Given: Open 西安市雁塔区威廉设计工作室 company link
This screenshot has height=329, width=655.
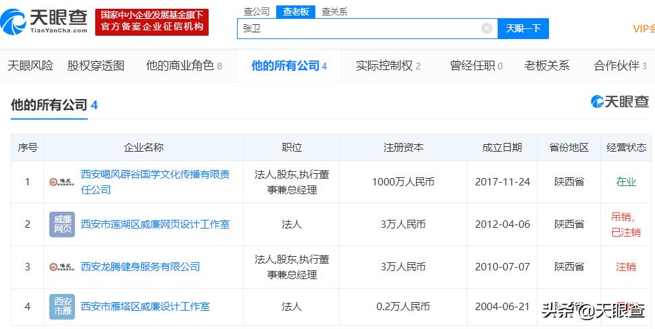Looking at the screenshot, I should 145,306.
